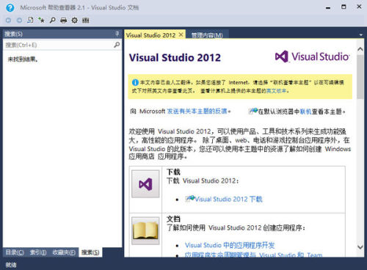Maximize the help viewer window
The image size is (367, 270).
(344, 7)
